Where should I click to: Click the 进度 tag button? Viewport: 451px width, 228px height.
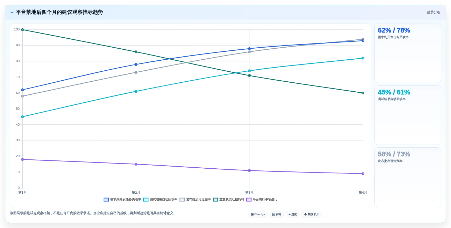pos(293,214)
